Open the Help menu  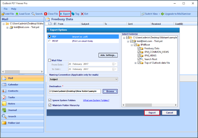[14, 9]
